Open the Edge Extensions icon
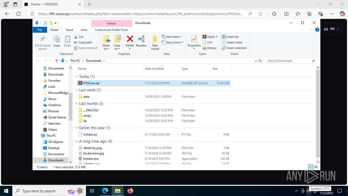 (x=274, y=14)
